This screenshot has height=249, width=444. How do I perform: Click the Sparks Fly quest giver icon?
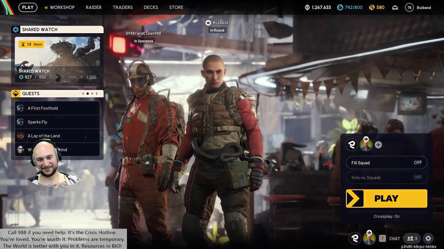(x=20, y=122)
